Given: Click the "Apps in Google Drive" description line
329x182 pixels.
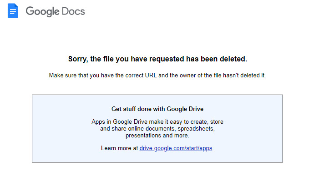Looking at the screenshot, I should pyautogui.click(x=157, y=122).
